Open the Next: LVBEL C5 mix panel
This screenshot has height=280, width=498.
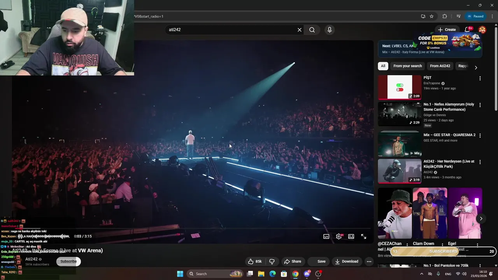[x=430, y=49]
